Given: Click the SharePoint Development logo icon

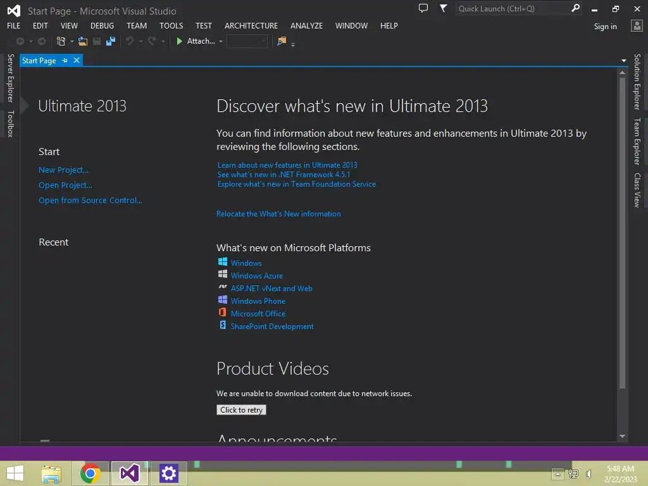Looking at the screenshot, I should point(223,325).
